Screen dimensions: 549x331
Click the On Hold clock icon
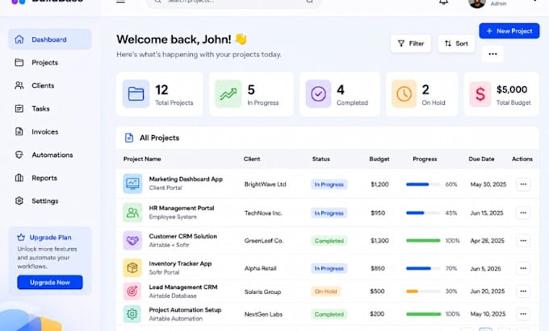click(x=404, y=93)
